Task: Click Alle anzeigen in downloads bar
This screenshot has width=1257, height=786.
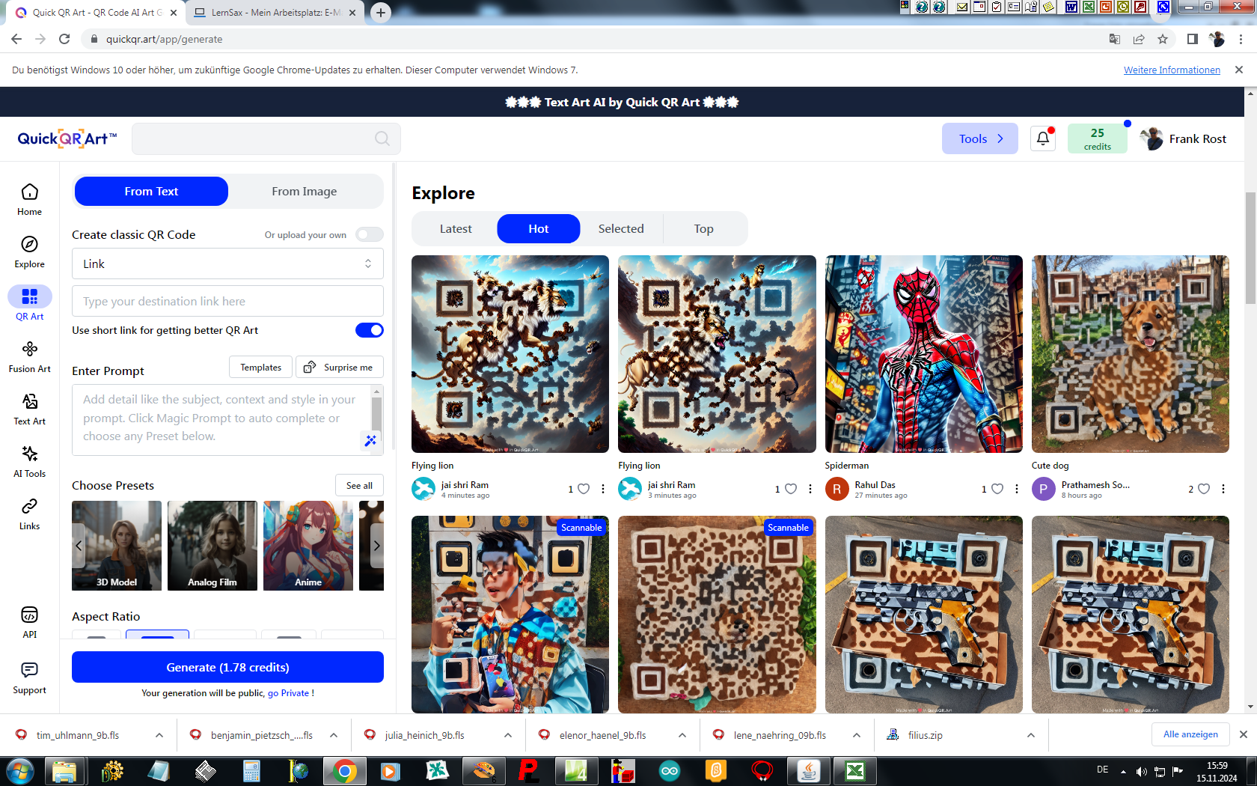Action: 1190,734
